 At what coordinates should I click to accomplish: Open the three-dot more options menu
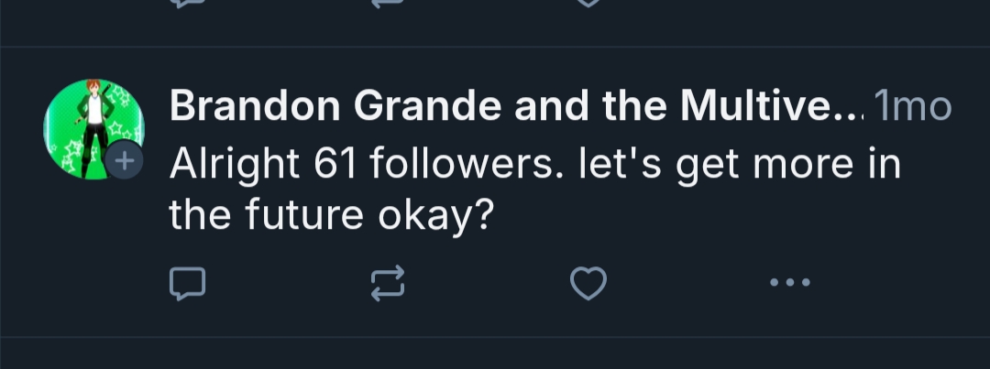pyautogui.click(x=789, y=283)
